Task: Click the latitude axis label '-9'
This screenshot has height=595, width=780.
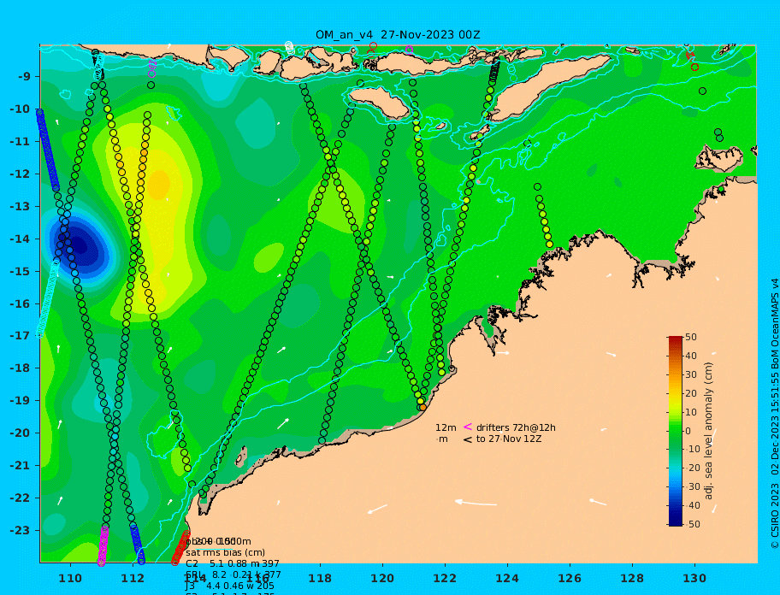Action: click(x=24, y=77)
